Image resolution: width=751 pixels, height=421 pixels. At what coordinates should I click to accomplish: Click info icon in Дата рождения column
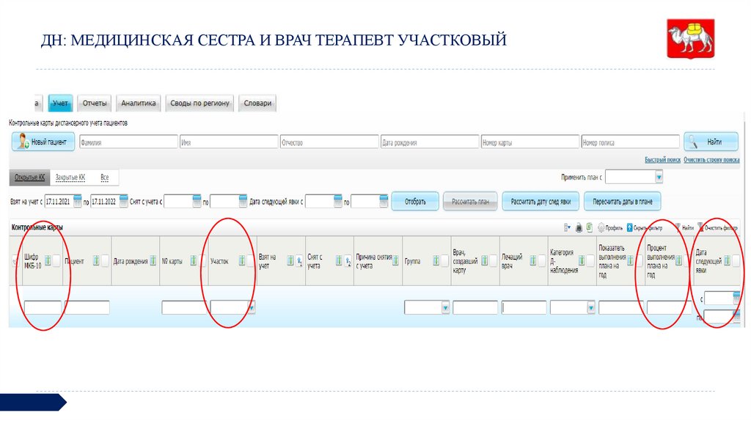(153, 260)
